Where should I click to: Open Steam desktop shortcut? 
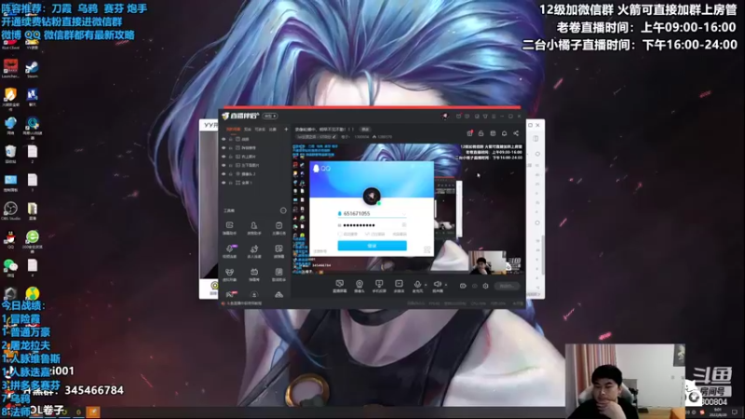coord(32,69)
